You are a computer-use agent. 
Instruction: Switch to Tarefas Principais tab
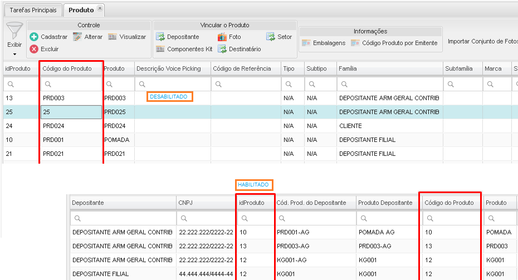pos(33,10)
